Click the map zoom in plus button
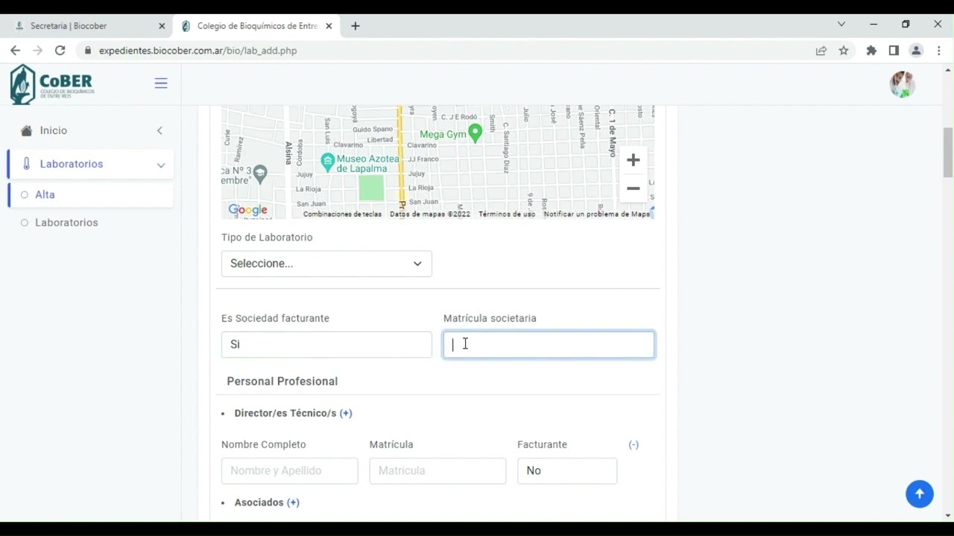 point(633,160)
